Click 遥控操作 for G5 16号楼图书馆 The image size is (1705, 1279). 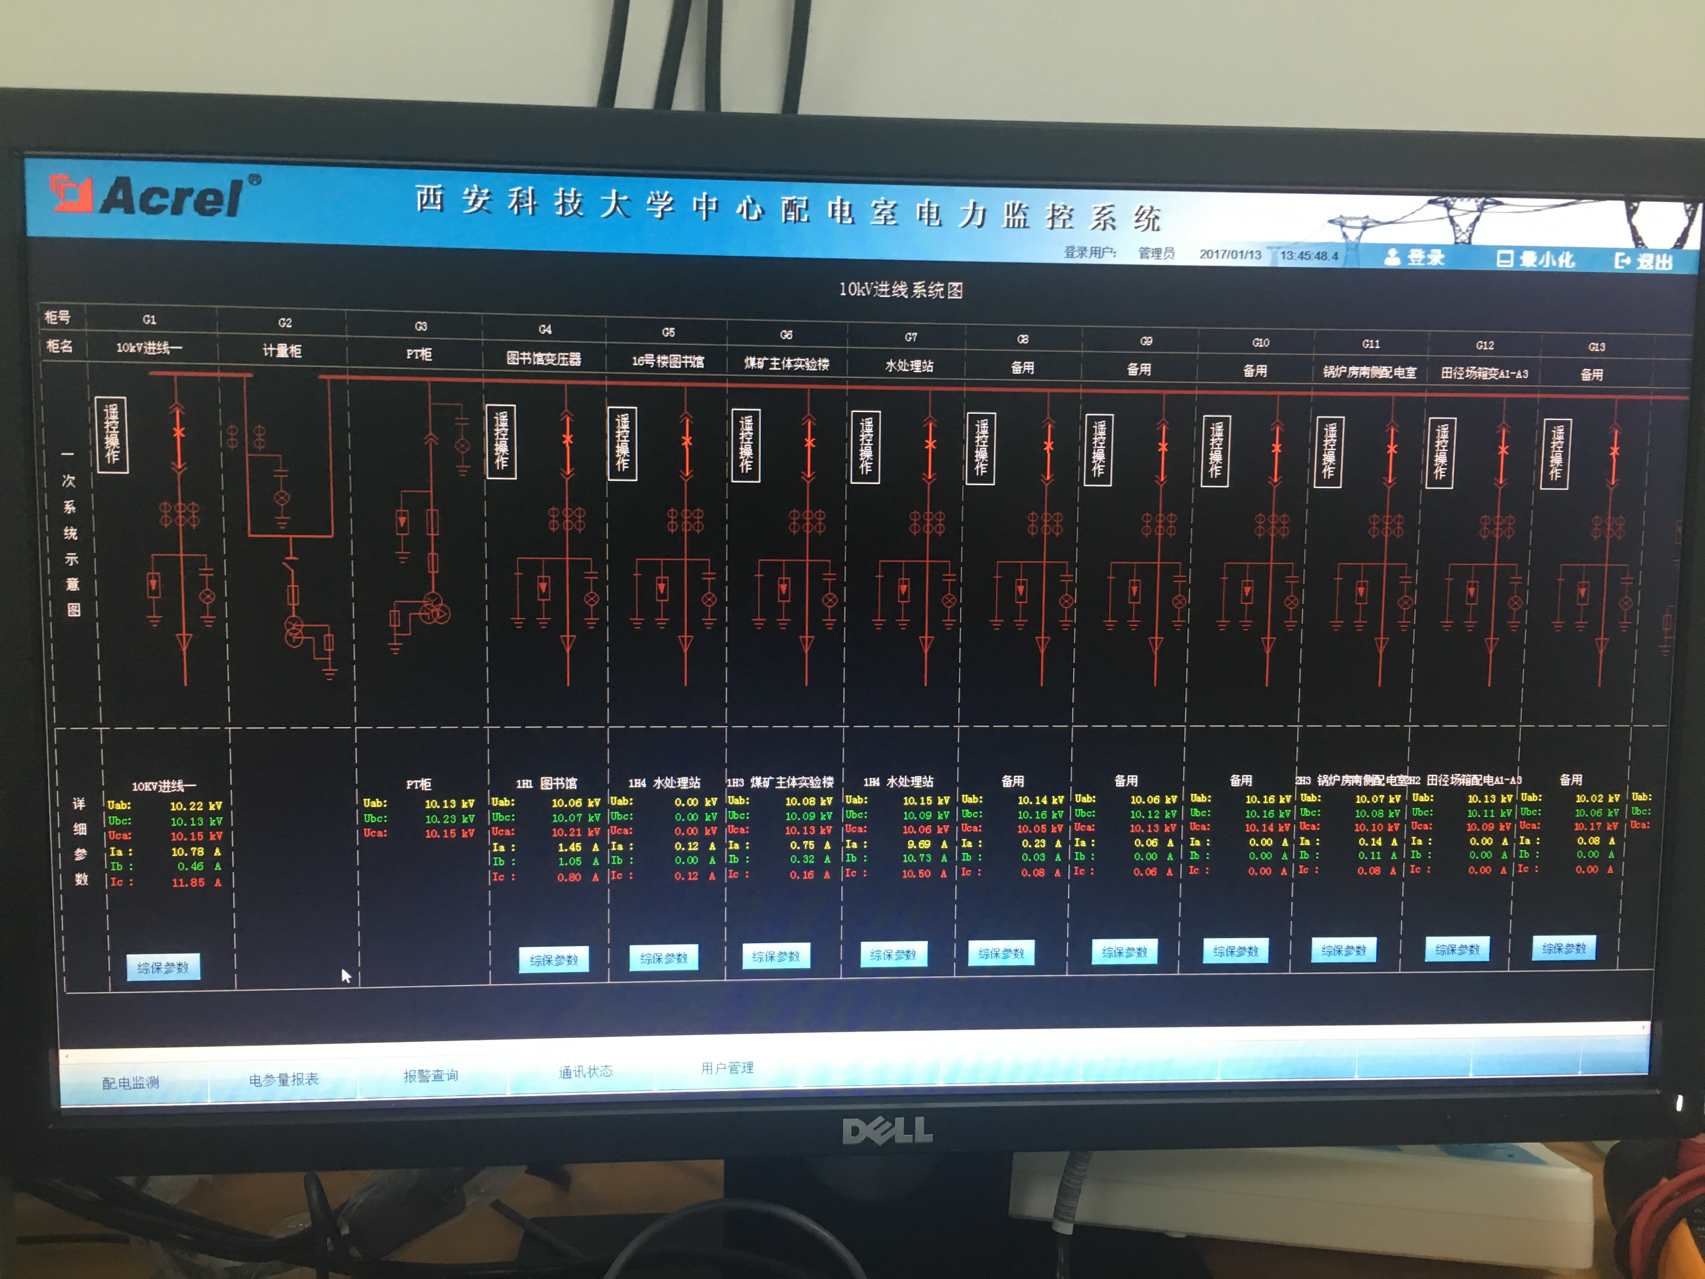point(622,443)
